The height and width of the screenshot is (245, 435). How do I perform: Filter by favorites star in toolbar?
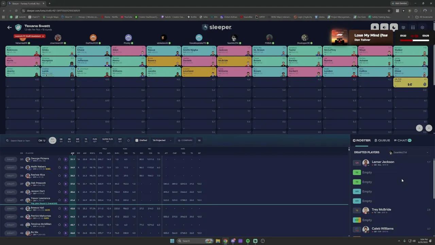tap(128, 141)
